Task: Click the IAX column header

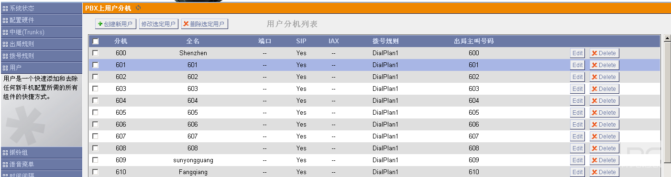Action: tap(333, 41)
